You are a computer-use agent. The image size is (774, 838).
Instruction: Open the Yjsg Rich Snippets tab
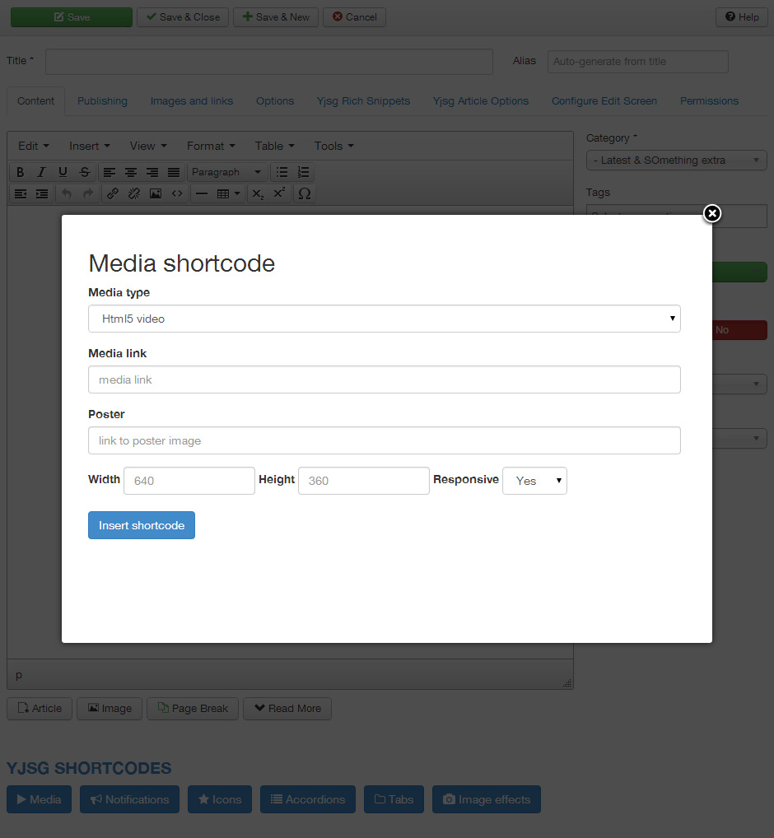[x=363, y=101]
